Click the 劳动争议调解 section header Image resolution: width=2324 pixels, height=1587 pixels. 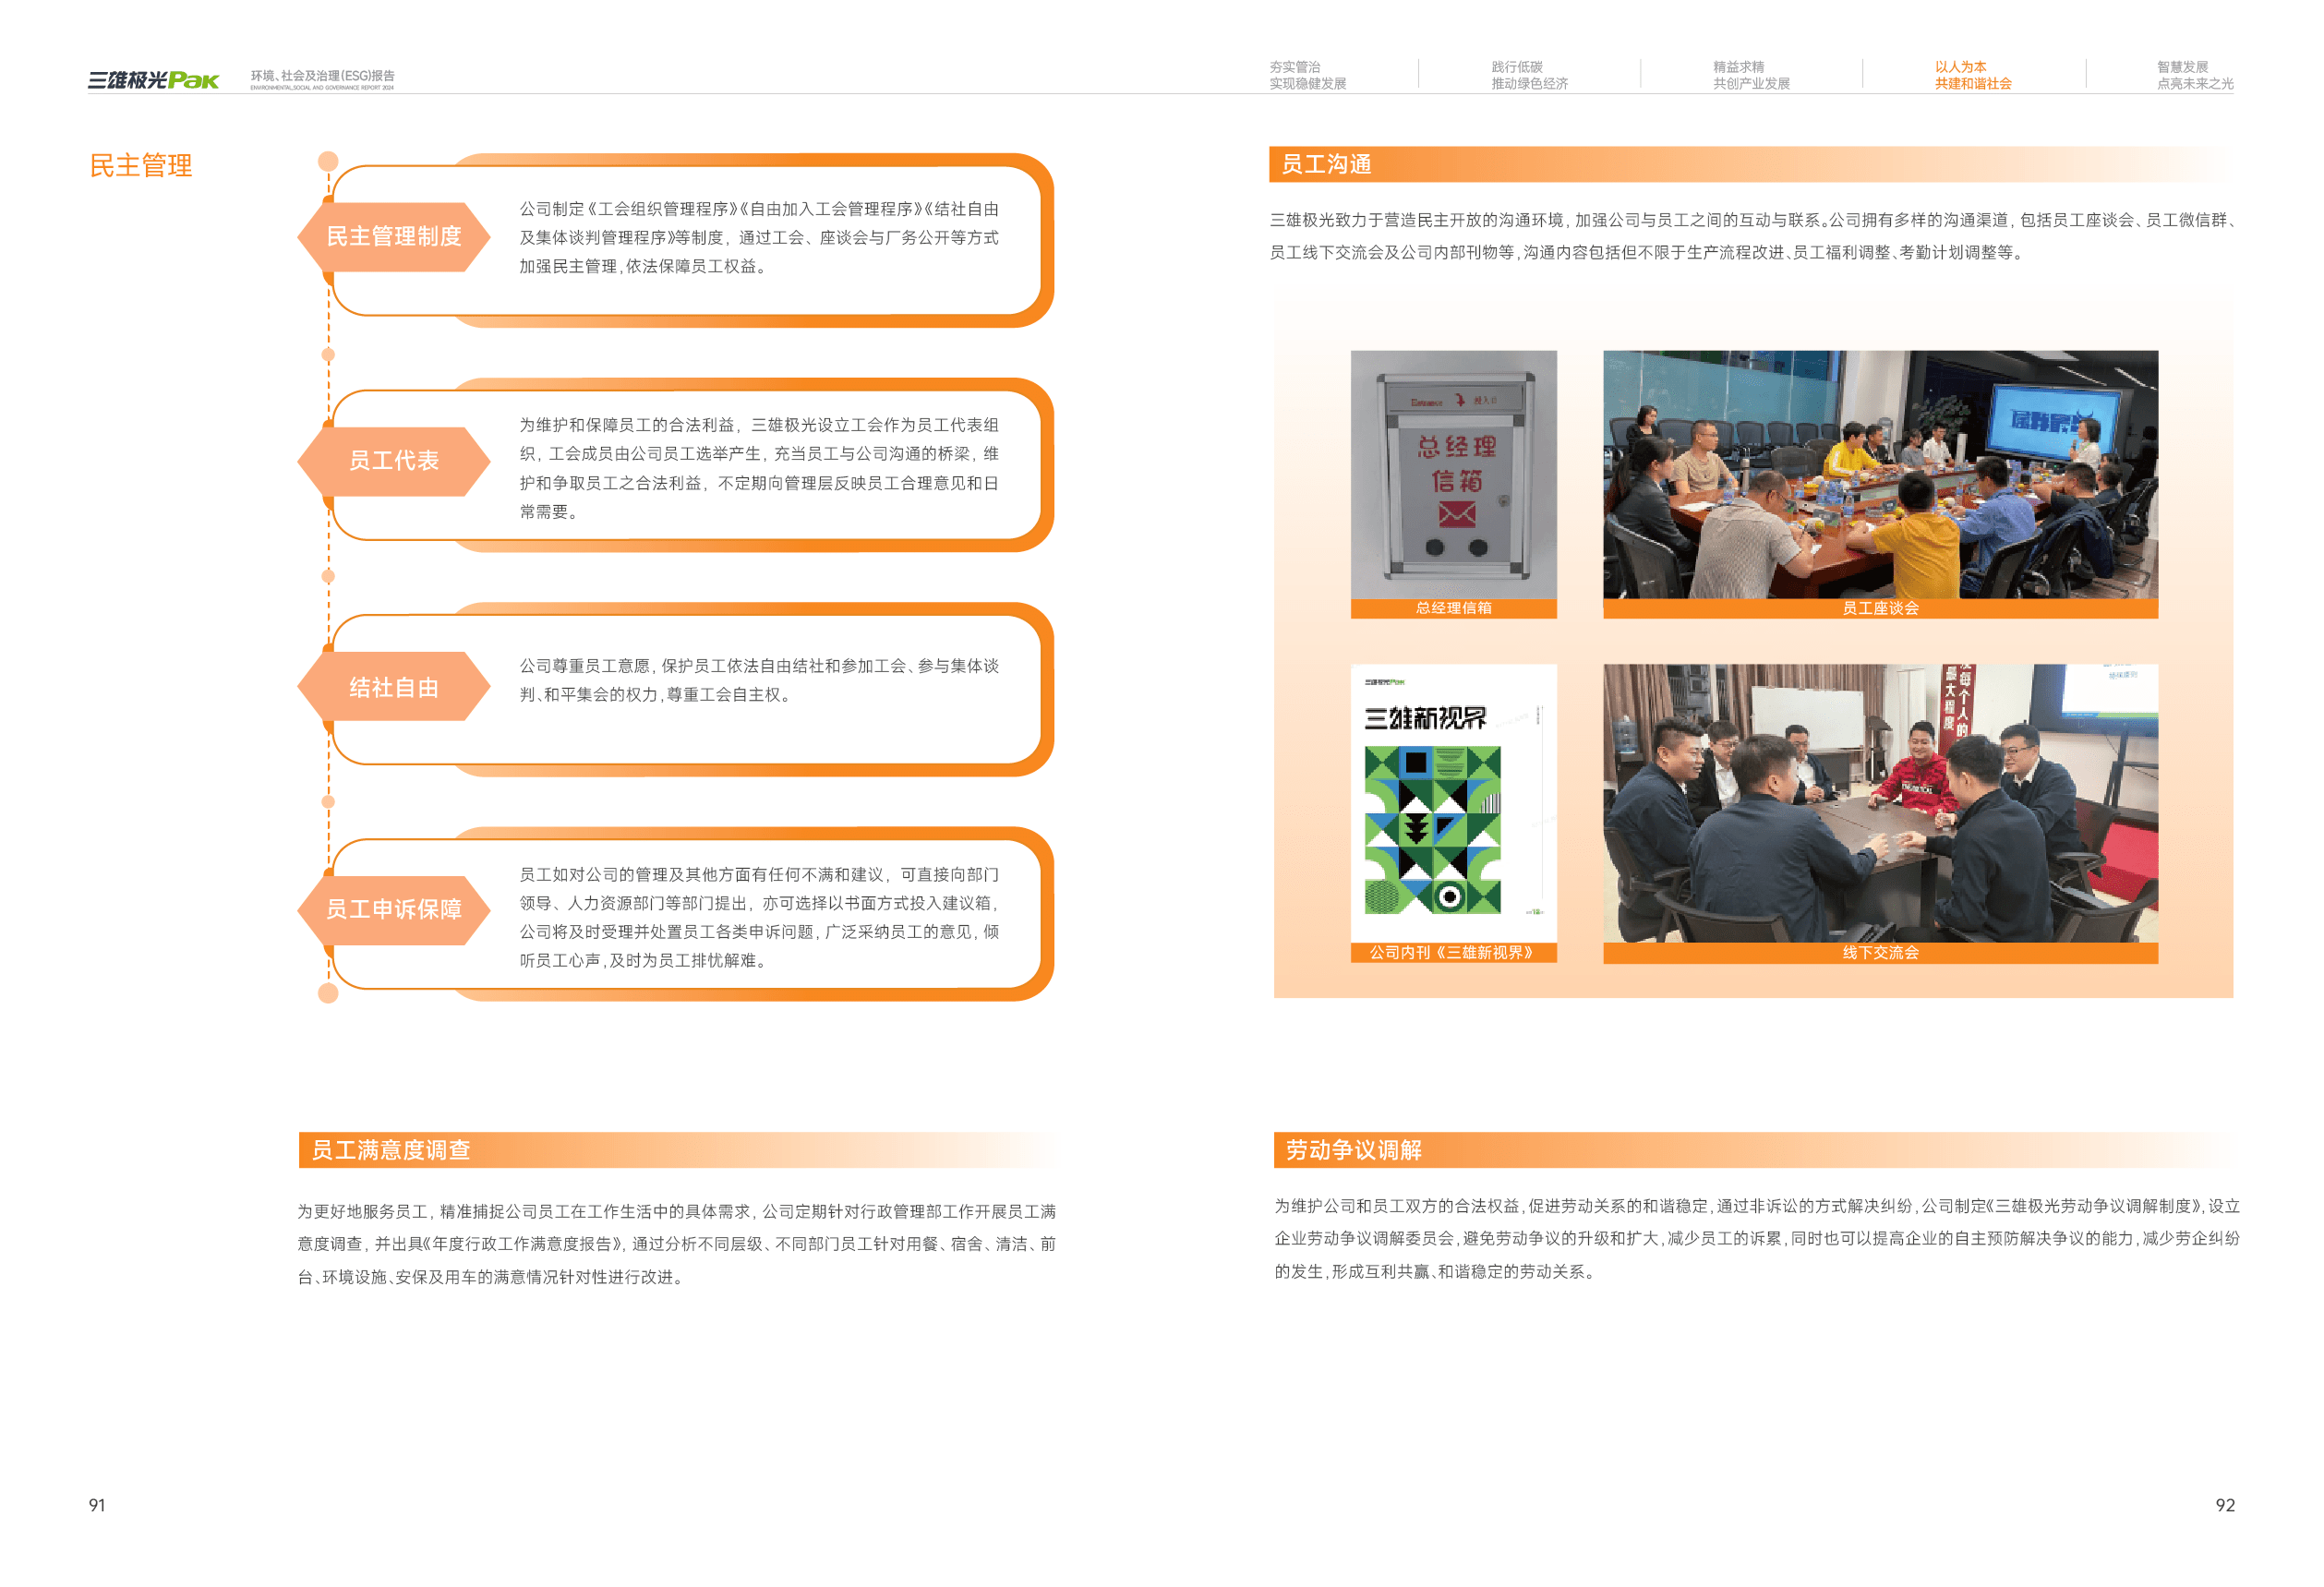1353,1150
